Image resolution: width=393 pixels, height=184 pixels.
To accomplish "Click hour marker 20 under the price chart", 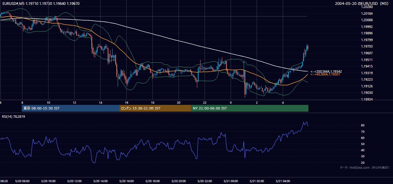I will (179, 103).
